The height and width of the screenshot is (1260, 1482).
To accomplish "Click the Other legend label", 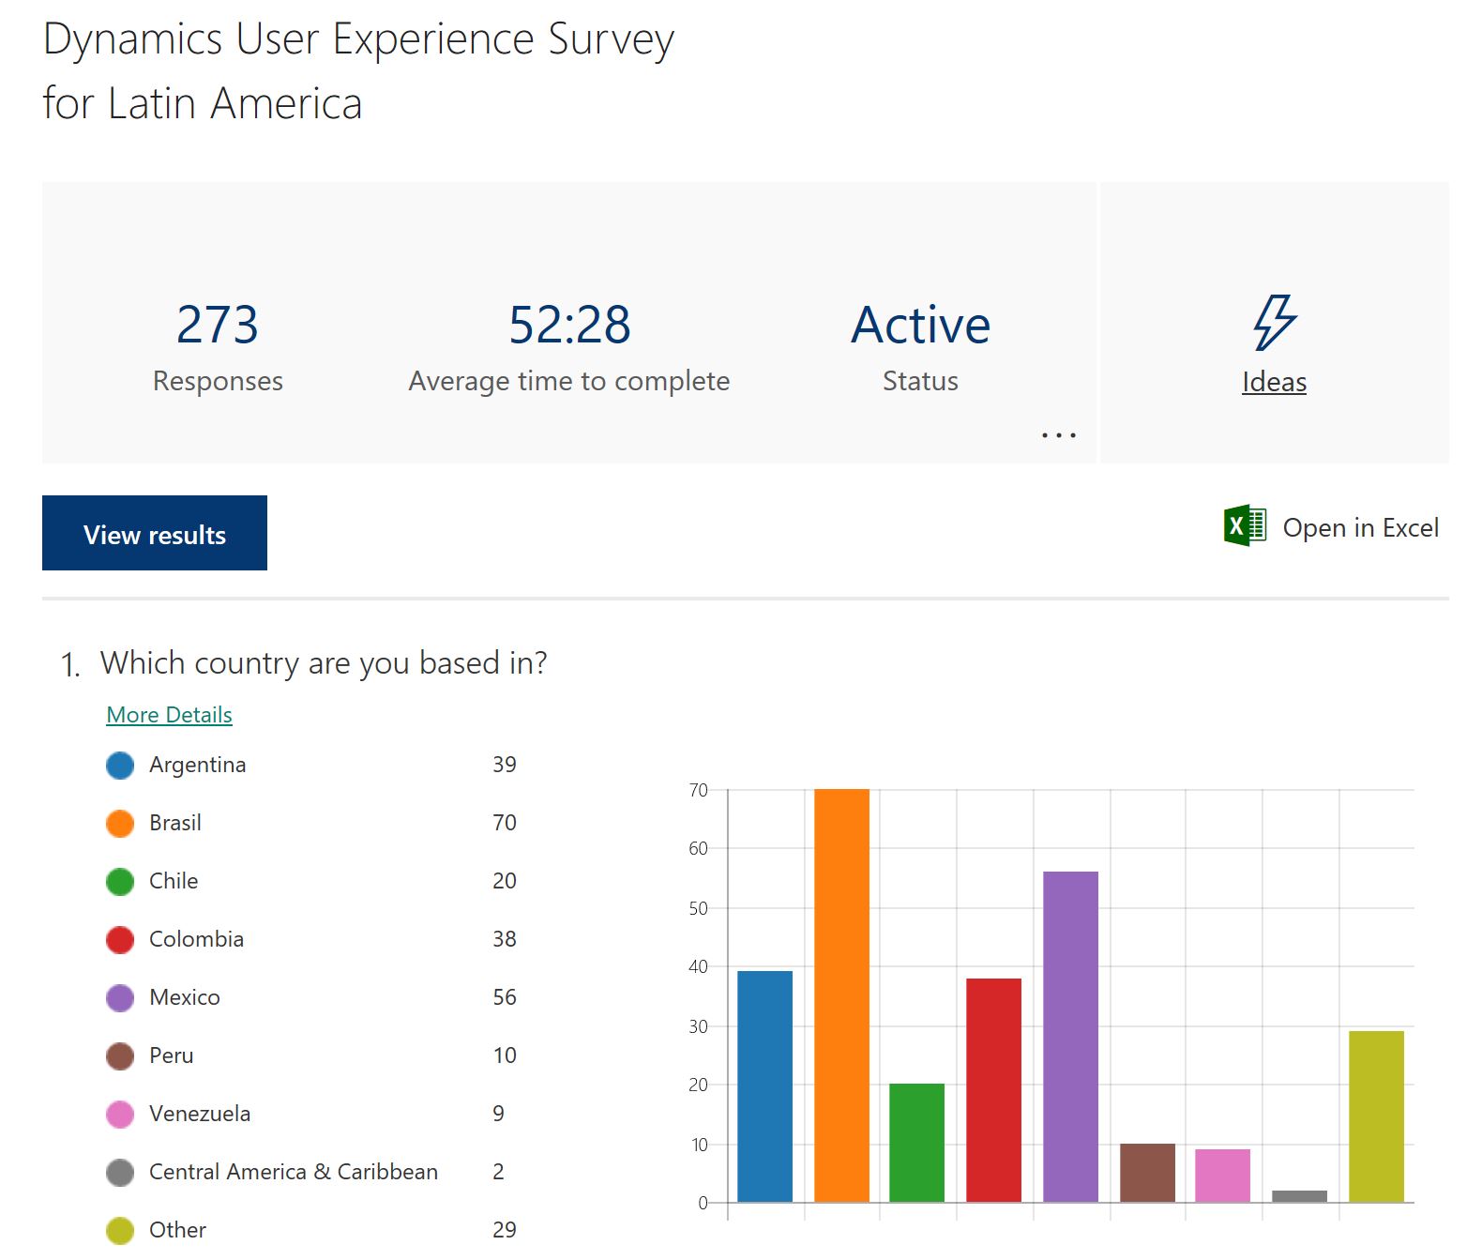I will [x=177, y=1230].
